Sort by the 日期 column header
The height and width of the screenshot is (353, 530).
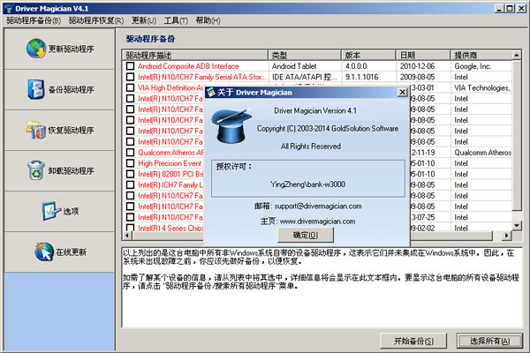pyautogui.click(x=423, y=55)
